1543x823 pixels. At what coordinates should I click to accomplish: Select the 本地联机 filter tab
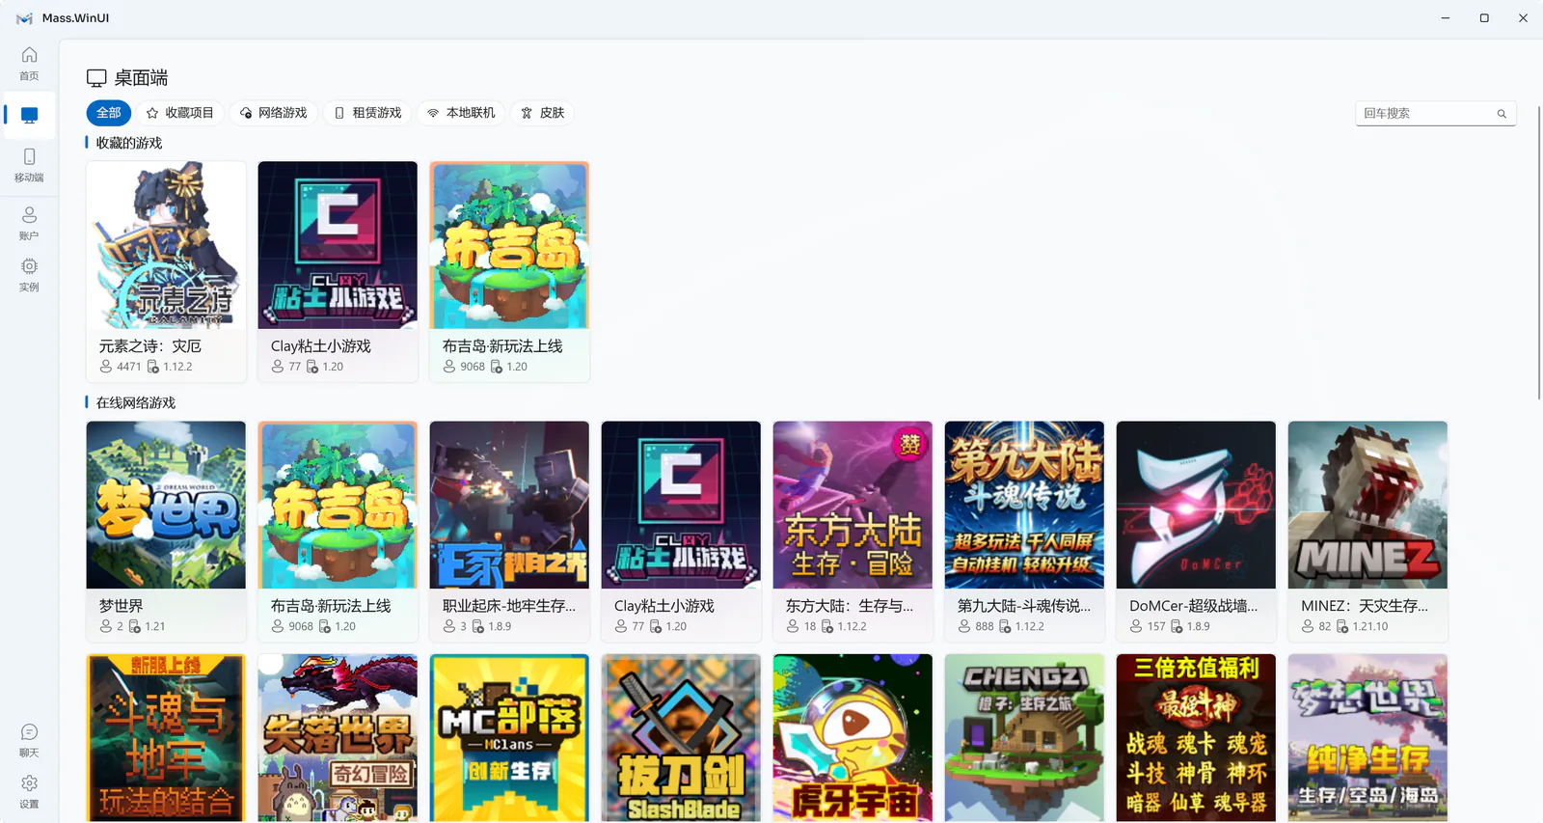[x=461, y=113]
